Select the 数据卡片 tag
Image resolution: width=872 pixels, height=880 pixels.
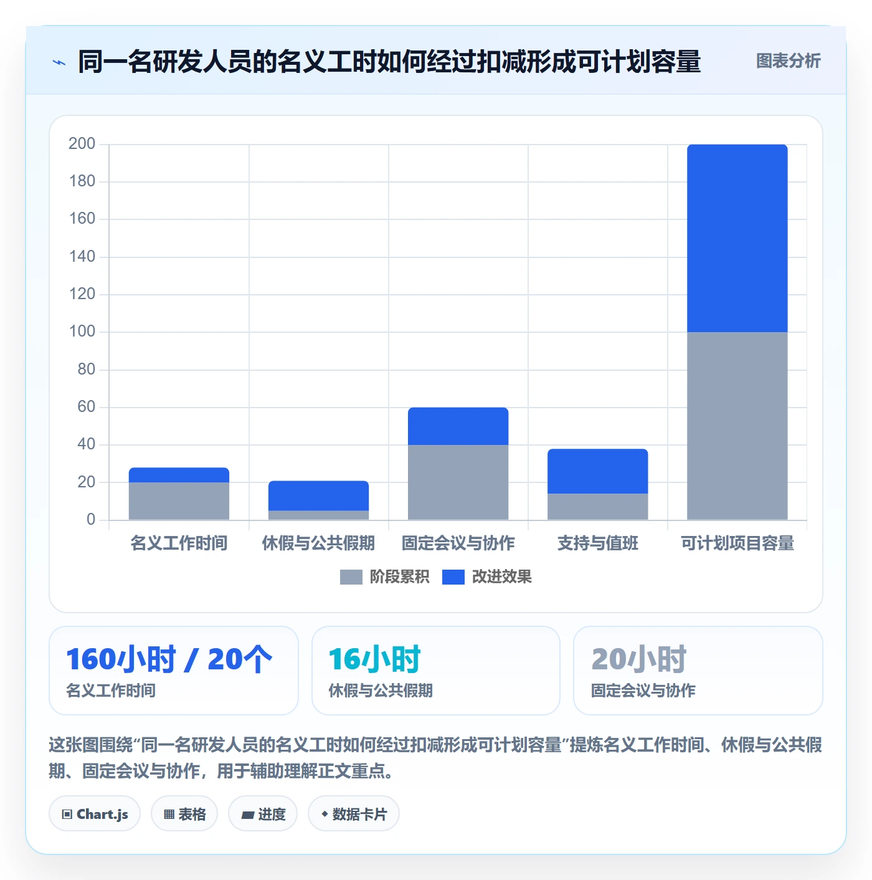(354, 813)
